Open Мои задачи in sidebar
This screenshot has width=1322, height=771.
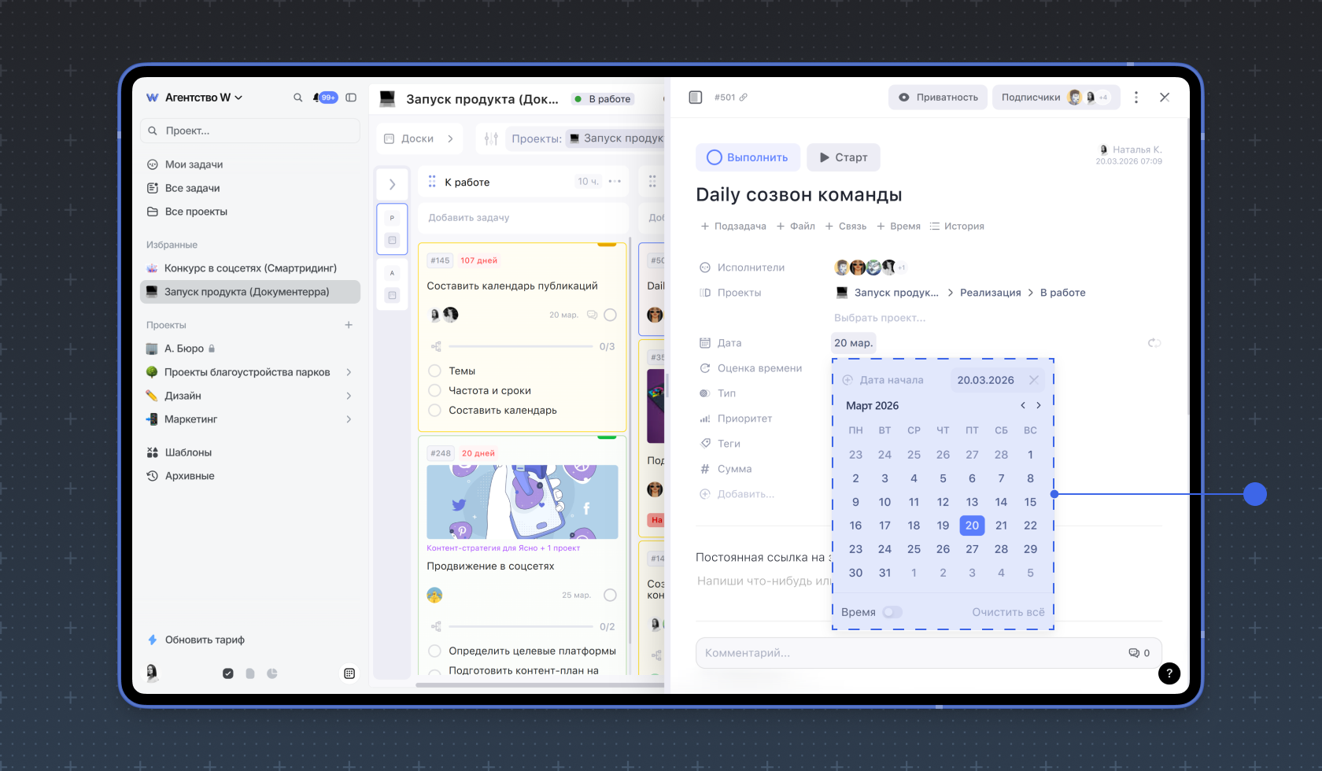(x=194, y=164)
